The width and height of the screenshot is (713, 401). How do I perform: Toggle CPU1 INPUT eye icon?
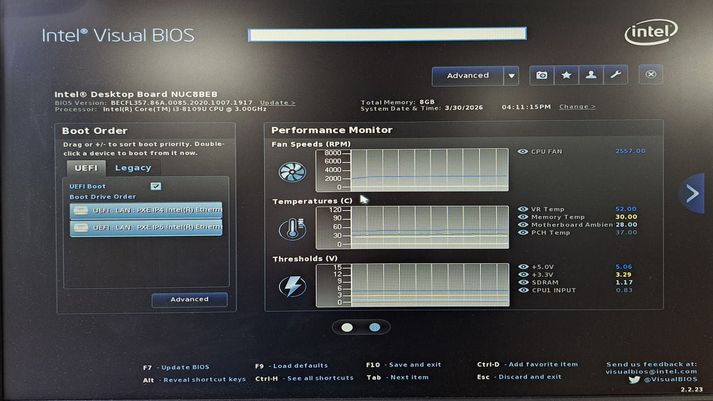tap(523, 290)
